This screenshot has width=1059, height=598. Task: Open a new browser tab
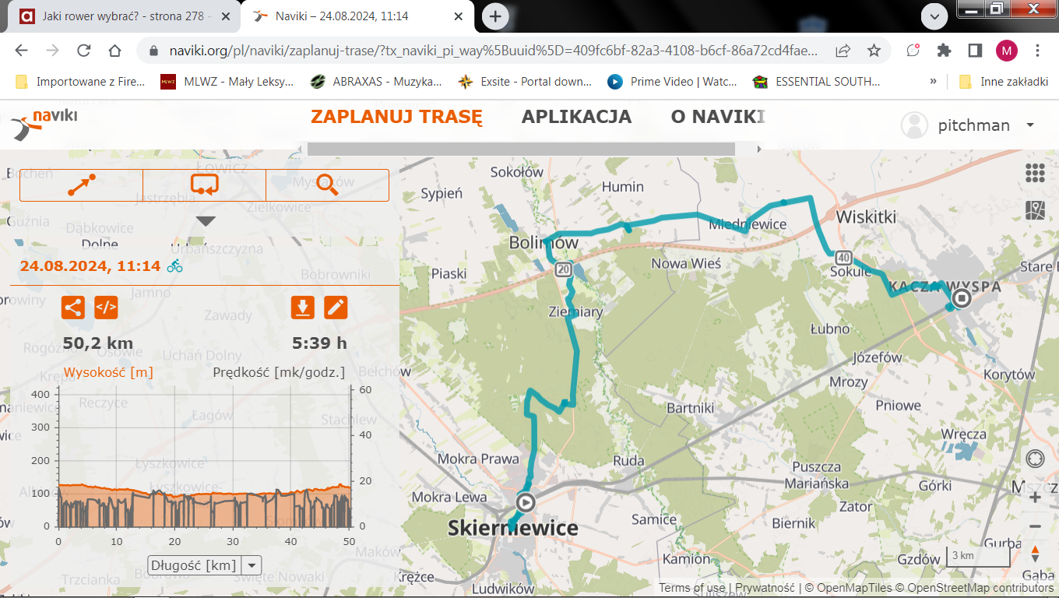495,16
